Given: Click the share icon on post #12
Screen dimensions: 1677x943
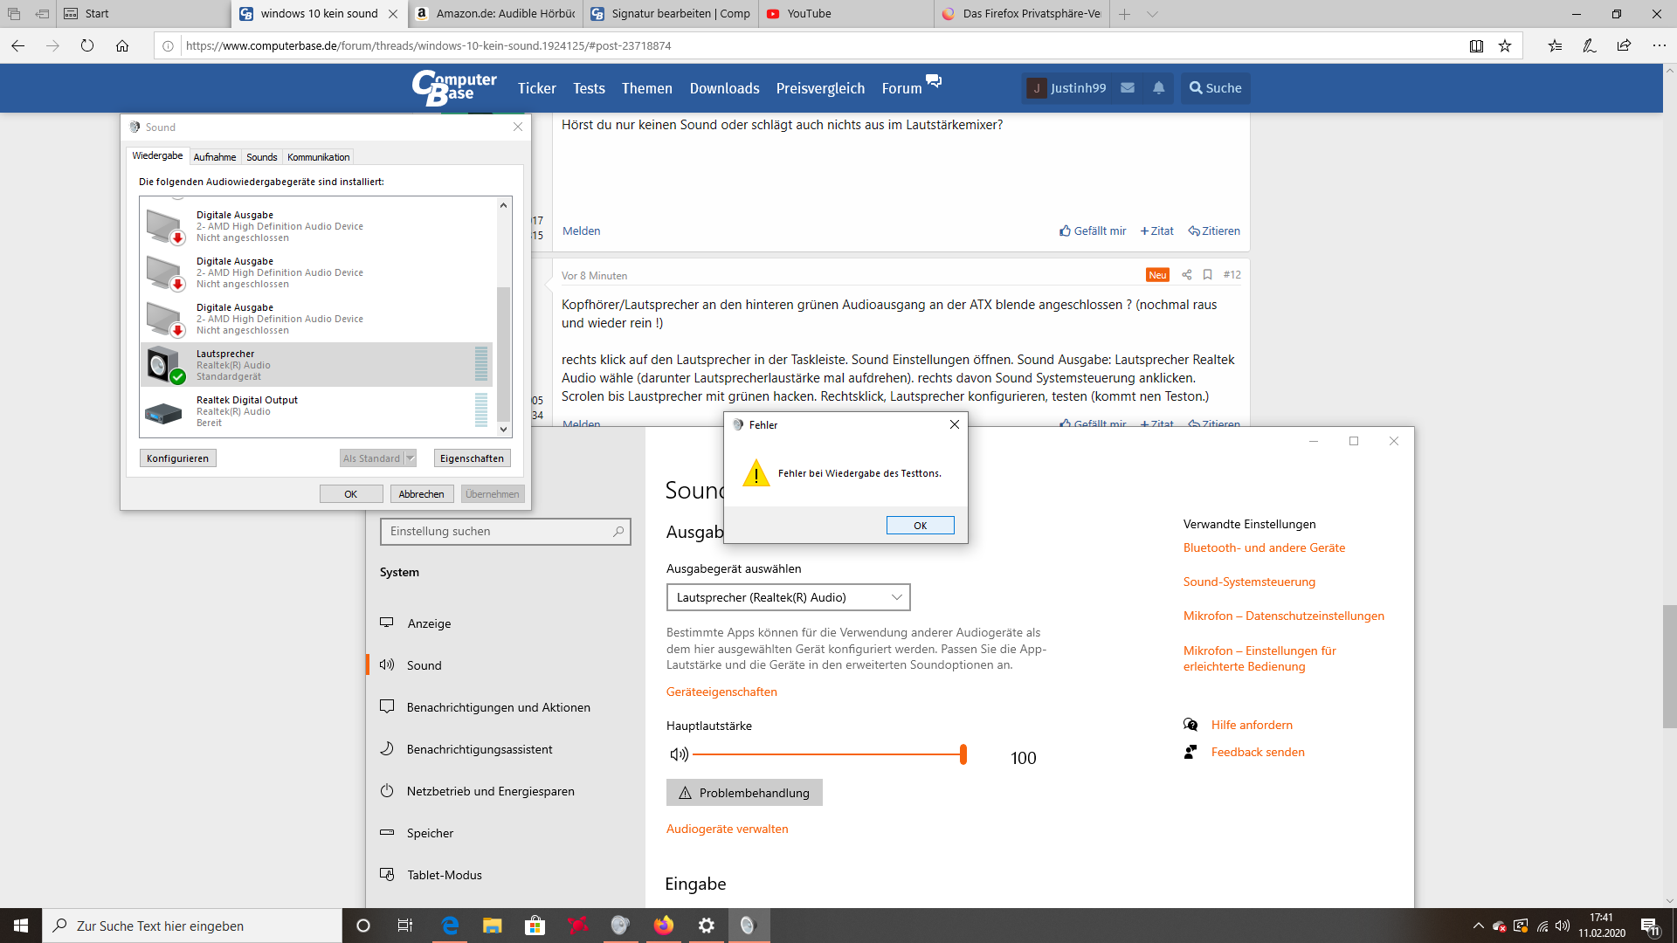Looking at the screenshot, I should [x=1186, y=275].
